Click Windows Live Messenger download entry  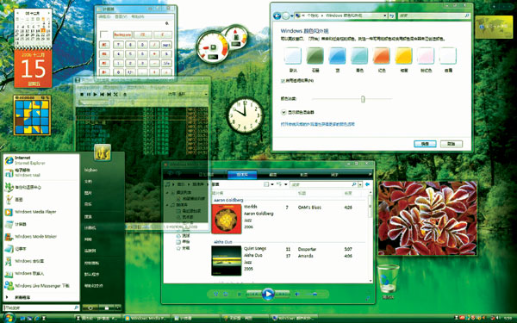(37, 286)
